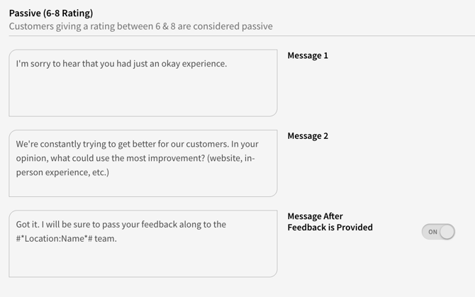Click blank space under '#*Location:Name*# team.' line

pos(142,261)
